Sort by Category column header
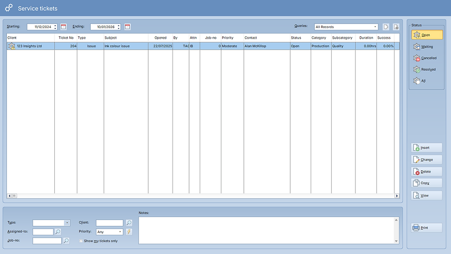This screenshot has height=254, width=451. click(321, 38)
